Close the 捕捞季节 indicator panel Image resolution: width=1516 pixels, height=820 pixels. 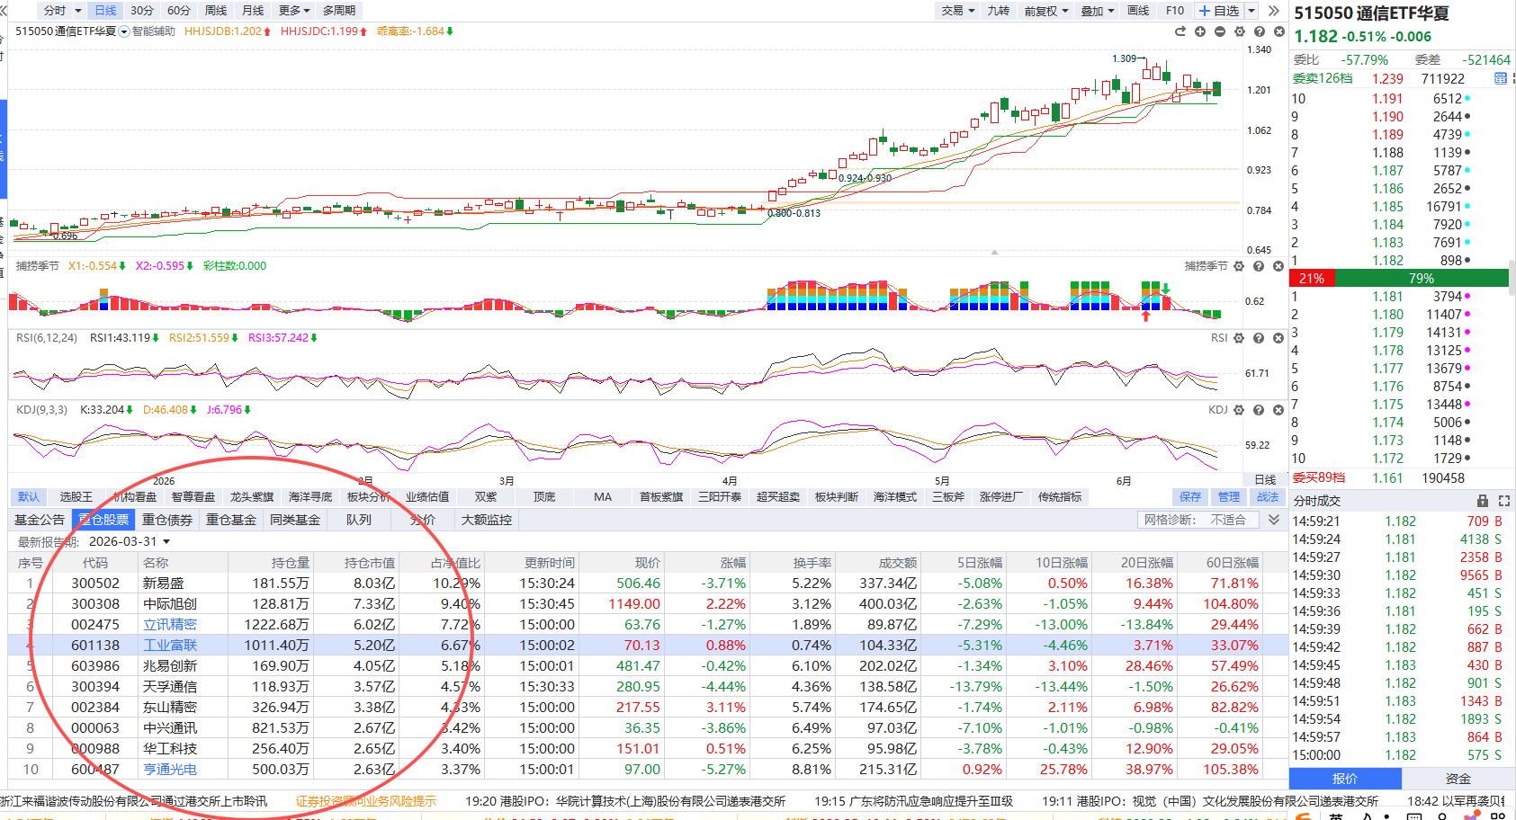point(1278,266)
